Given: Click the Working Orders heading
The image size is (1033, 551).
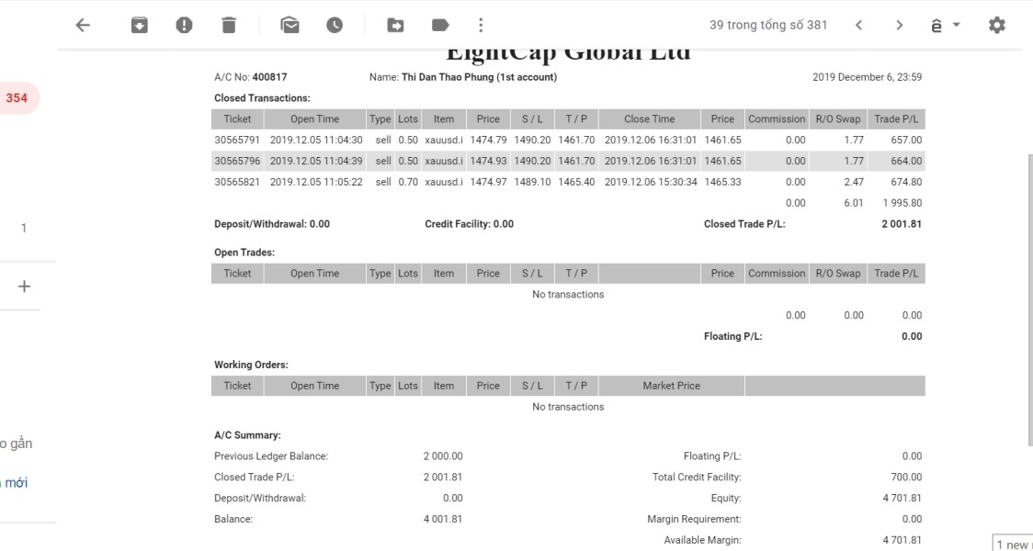Looking at the screenshot, I should click(x=251, y=365).
